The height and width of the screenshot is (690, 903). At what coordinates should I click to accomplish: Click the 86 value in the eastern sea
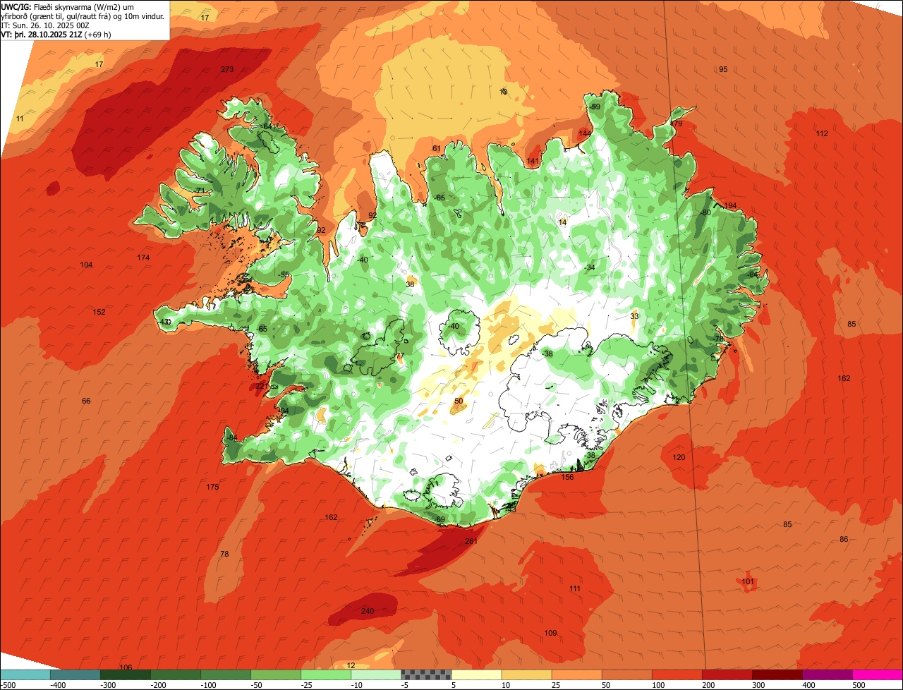844,539
